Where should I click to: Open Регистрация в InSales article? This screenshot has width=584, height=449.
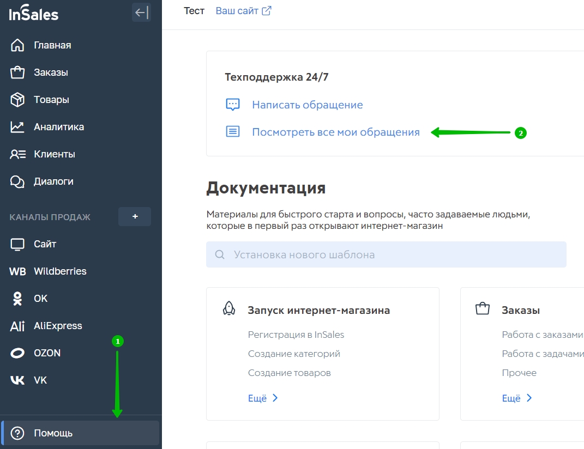(296, 335)
